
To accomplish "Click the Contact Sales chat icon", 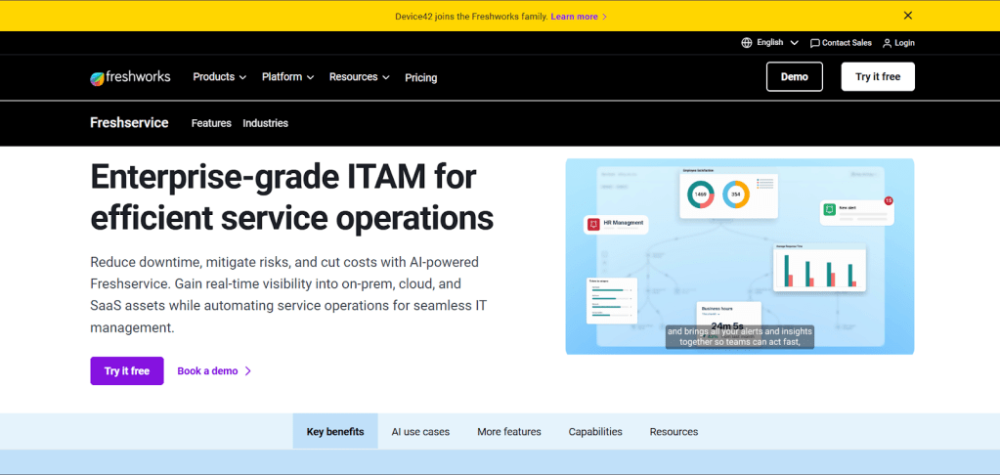I will click(x=815, y=43).
